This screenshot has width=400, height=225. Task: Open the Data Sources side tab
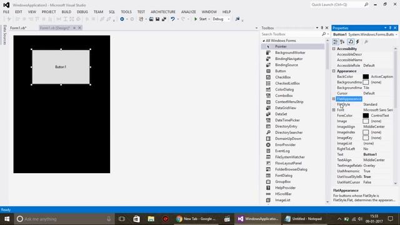(4, 35)
